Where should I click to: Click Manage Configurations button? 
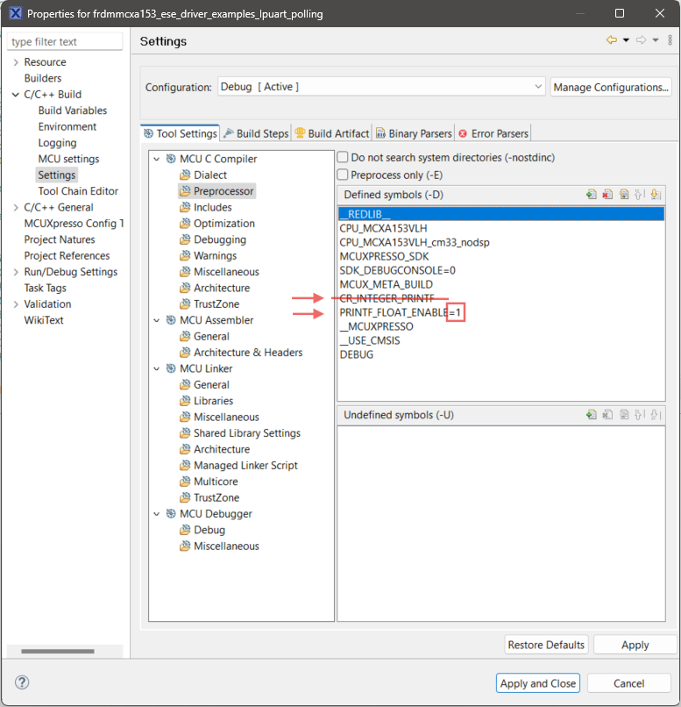point(611,87)
